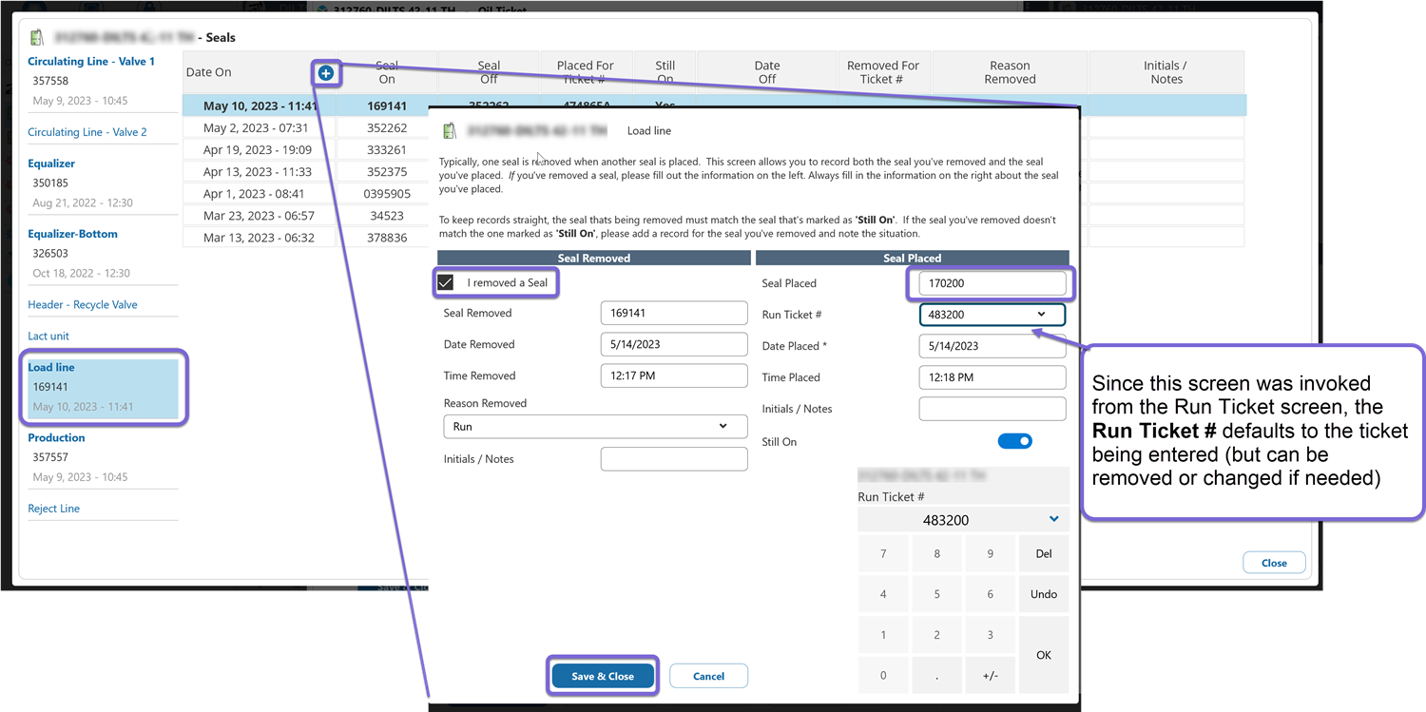Viewport: 1426px width, 712px height.
Task: Tick the 'I removed a Seal' checkbox
Action: click(445, 282)
